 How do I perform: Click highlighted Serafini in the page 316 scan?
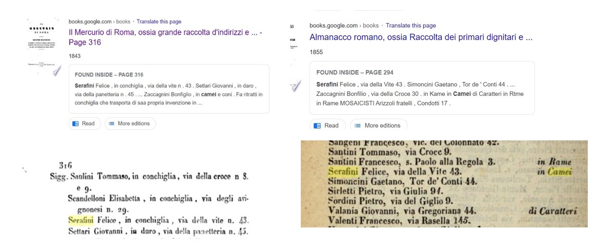(x=81, y=220)
